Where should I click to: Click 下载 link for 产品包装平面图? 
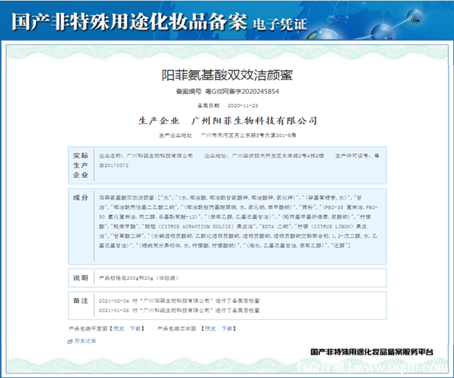point(135,329)
